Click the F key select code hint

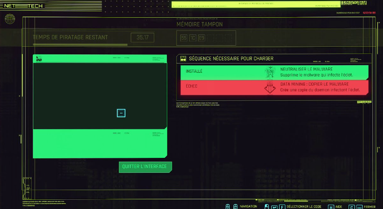pyautogui.click(x=282, y=207)
